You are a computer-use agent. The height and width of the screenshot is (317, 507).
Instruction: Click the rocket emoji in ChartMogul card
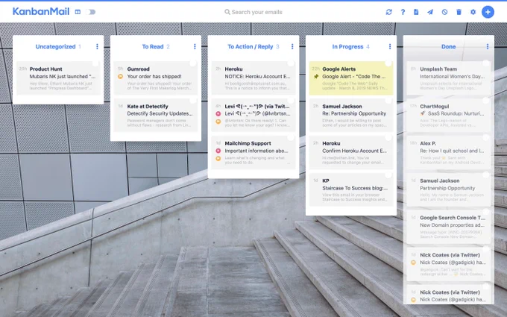pos(423,113)
